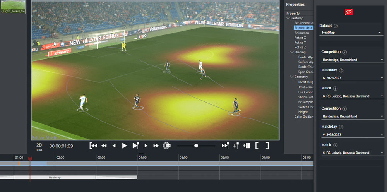387x192 pixels.
Task: Play to next marker button
Action: 135,146
